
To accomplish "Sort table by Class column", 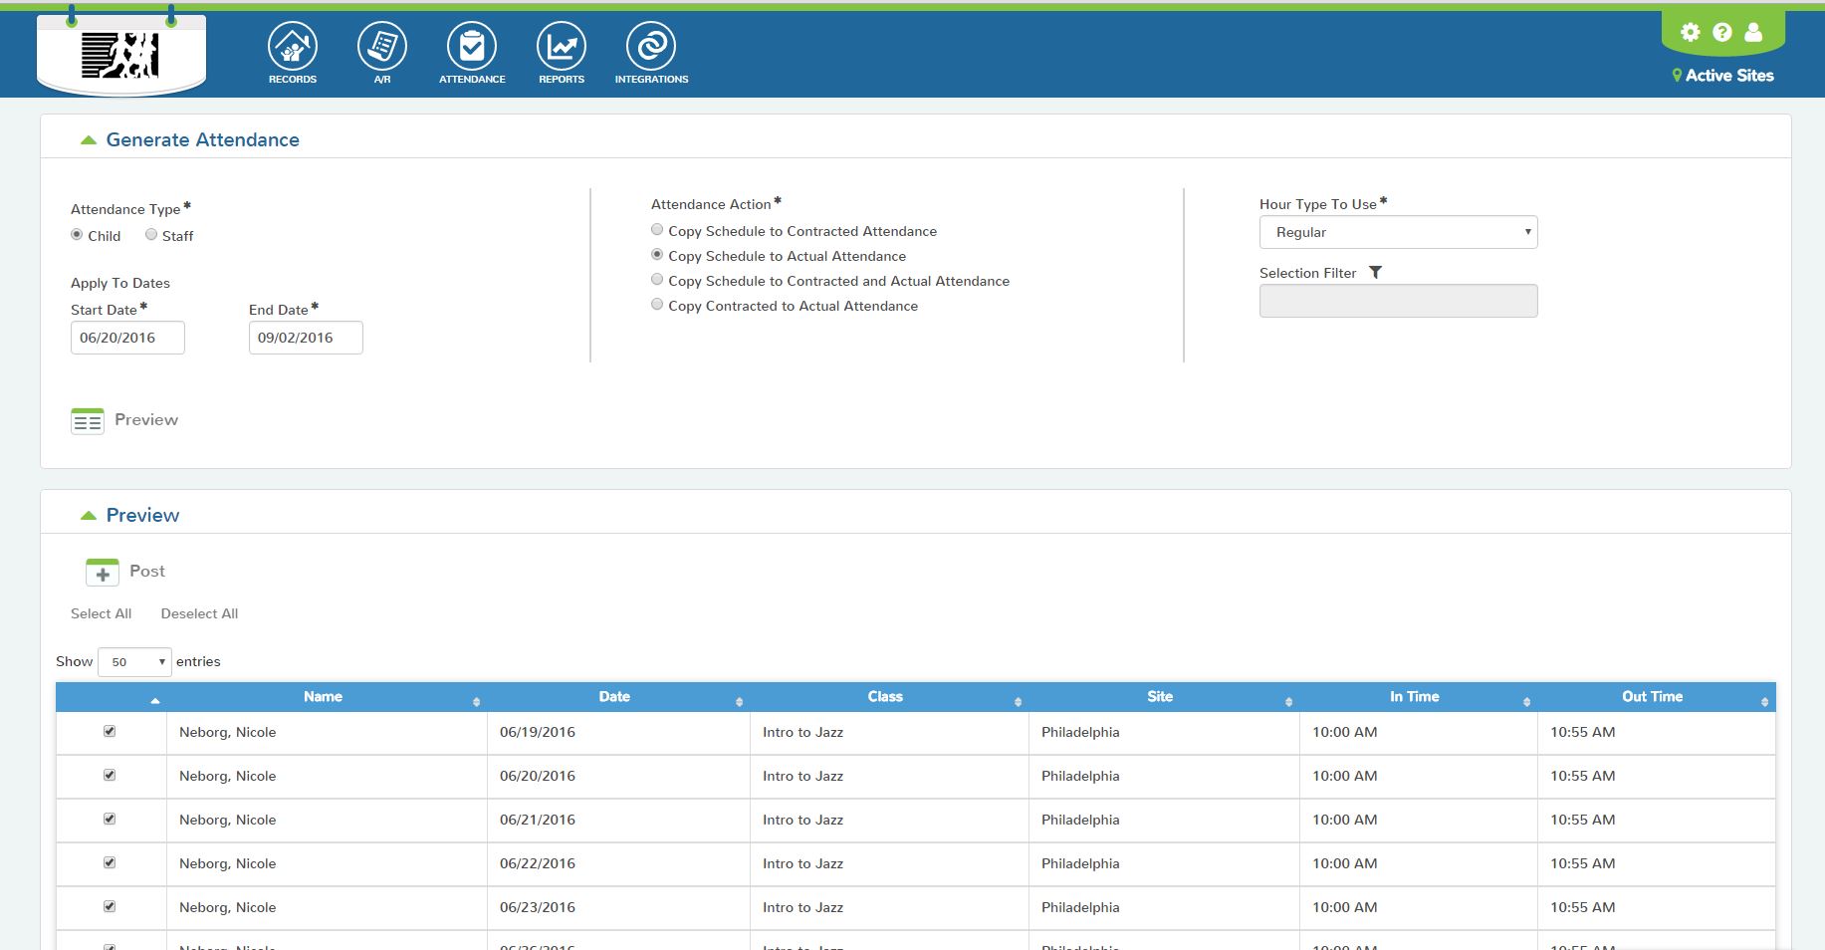I will (889, 697).
